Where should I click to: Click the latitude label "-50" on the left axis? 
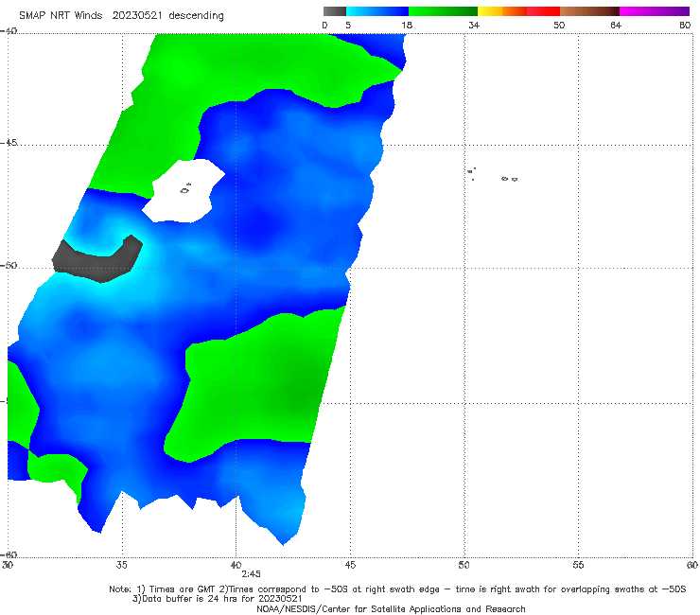[x=9, y=265]
